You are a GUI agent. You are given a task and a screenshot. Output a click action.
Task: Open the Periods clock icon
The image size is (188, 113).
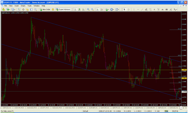(x=112, y=10)
